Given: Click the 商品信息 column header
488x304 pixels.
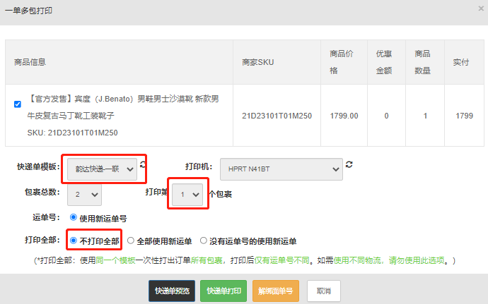Looking at the screenshot, I should tap(30, 62).
